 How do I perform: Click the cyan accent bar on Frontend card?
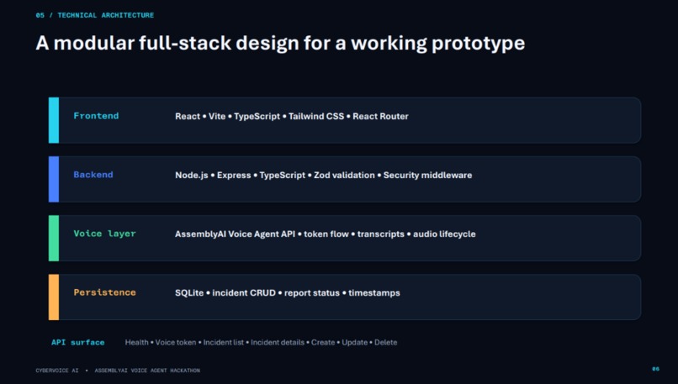(x=54, y=120)
